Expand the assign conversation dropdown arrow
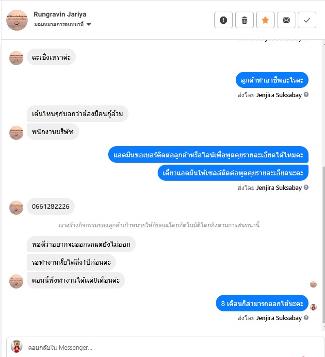The width and height of the screenshot is (325, 357). click(89, 24)
